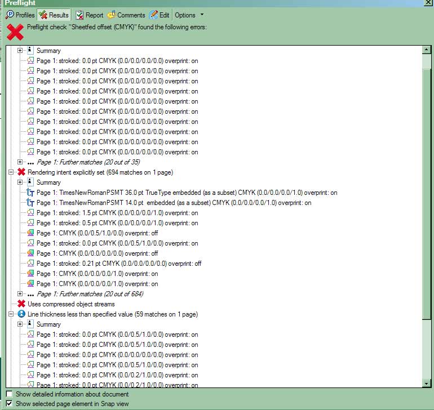Expand 'Further matches (20 out of 684)'
434x410 pixels.
20,293
